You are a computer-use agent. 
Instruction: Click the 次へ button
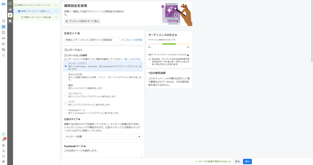247,162
